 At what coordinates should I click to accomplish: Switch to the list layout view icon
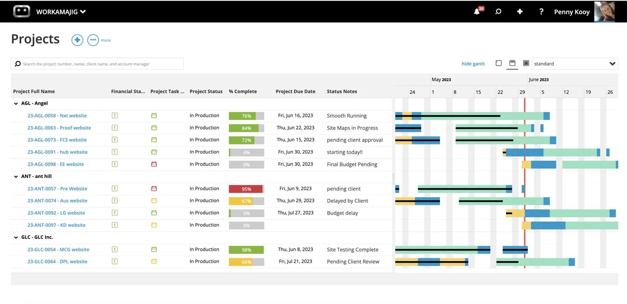pyautogui.click(x=526, y=63)
